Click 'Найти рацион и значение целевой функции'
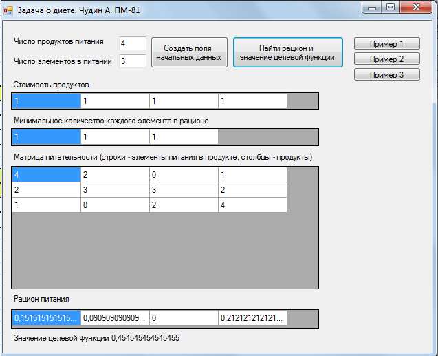This screenshot has height=356, width=438. [x=288, y=52]
